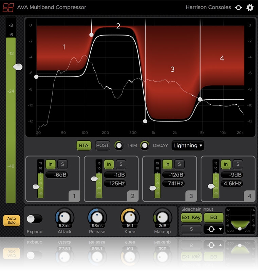Click the TRIM knob
Image resolution: width=258 pixels, height=271 pixels.
119,145
